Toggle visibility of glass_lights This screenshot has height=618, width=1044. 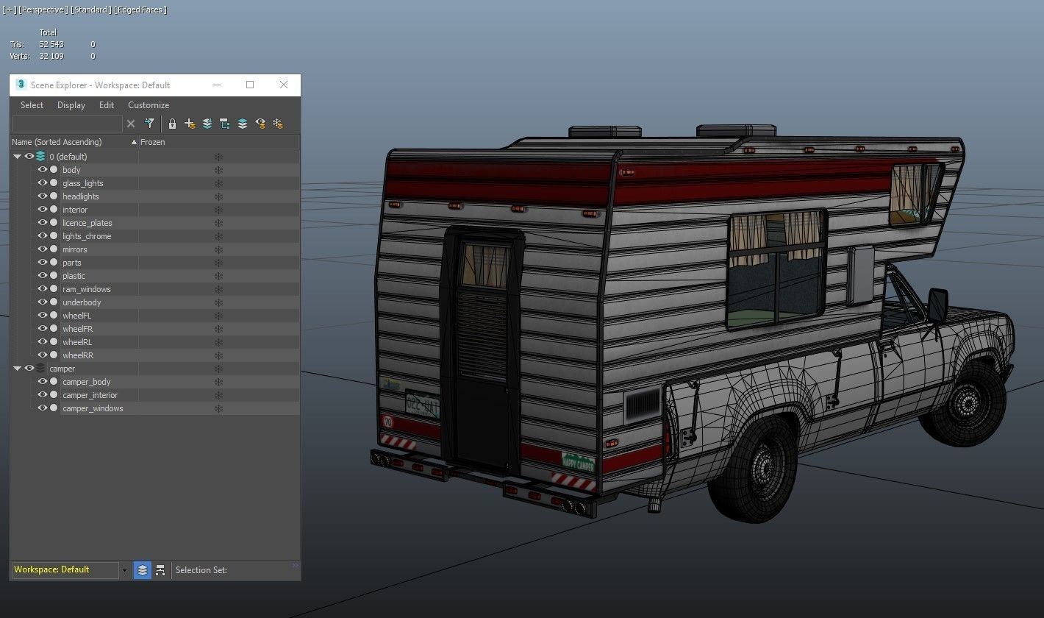(x=43, y=183)
